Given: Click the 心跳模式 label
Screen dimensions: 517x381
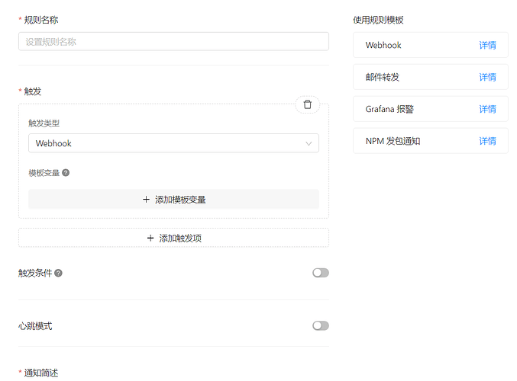Looking at the screenshot, I should (35, 326).
